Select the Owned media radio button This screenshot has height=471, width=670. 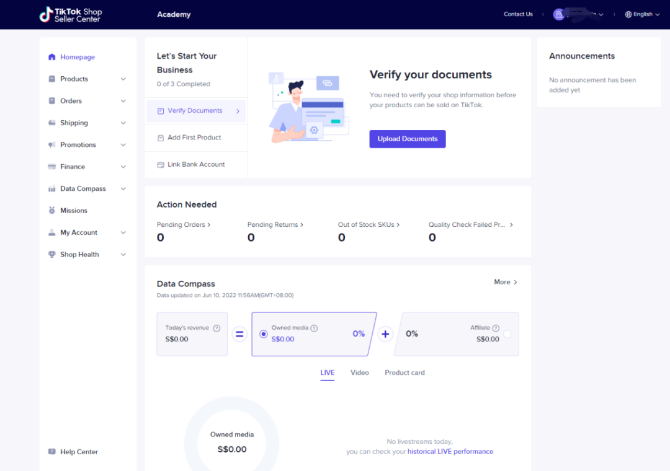coord(264,335)
